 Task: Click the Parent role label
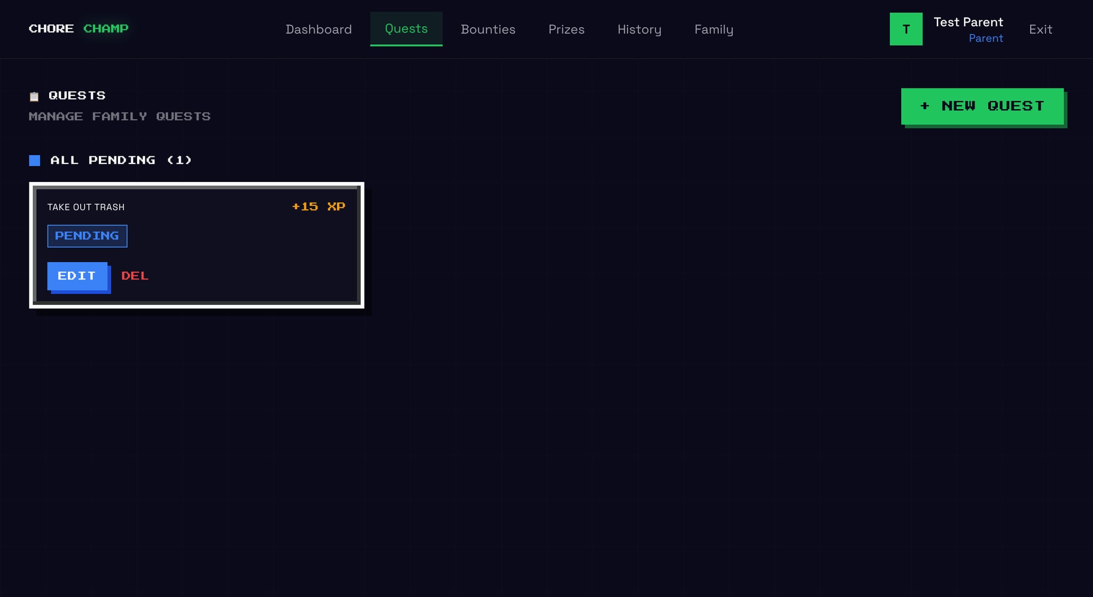(x=986, y=38)
